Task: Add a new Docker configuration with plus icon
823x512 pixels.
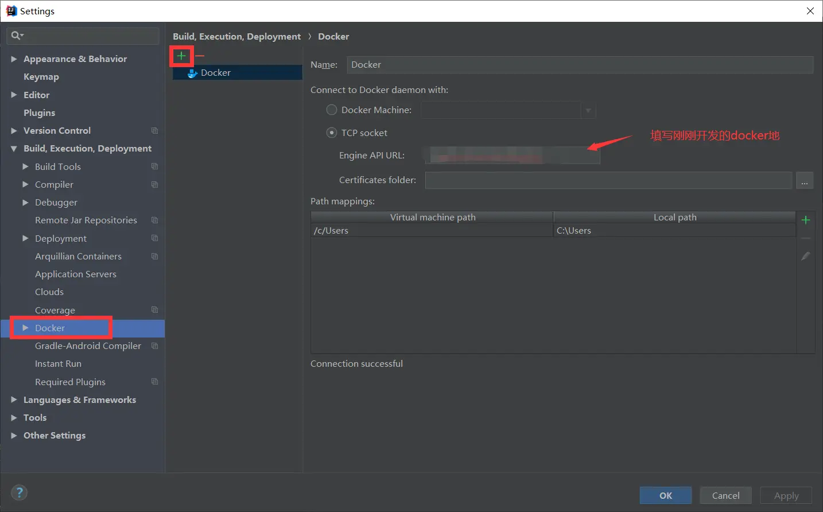Action: (x=181, y=56)
